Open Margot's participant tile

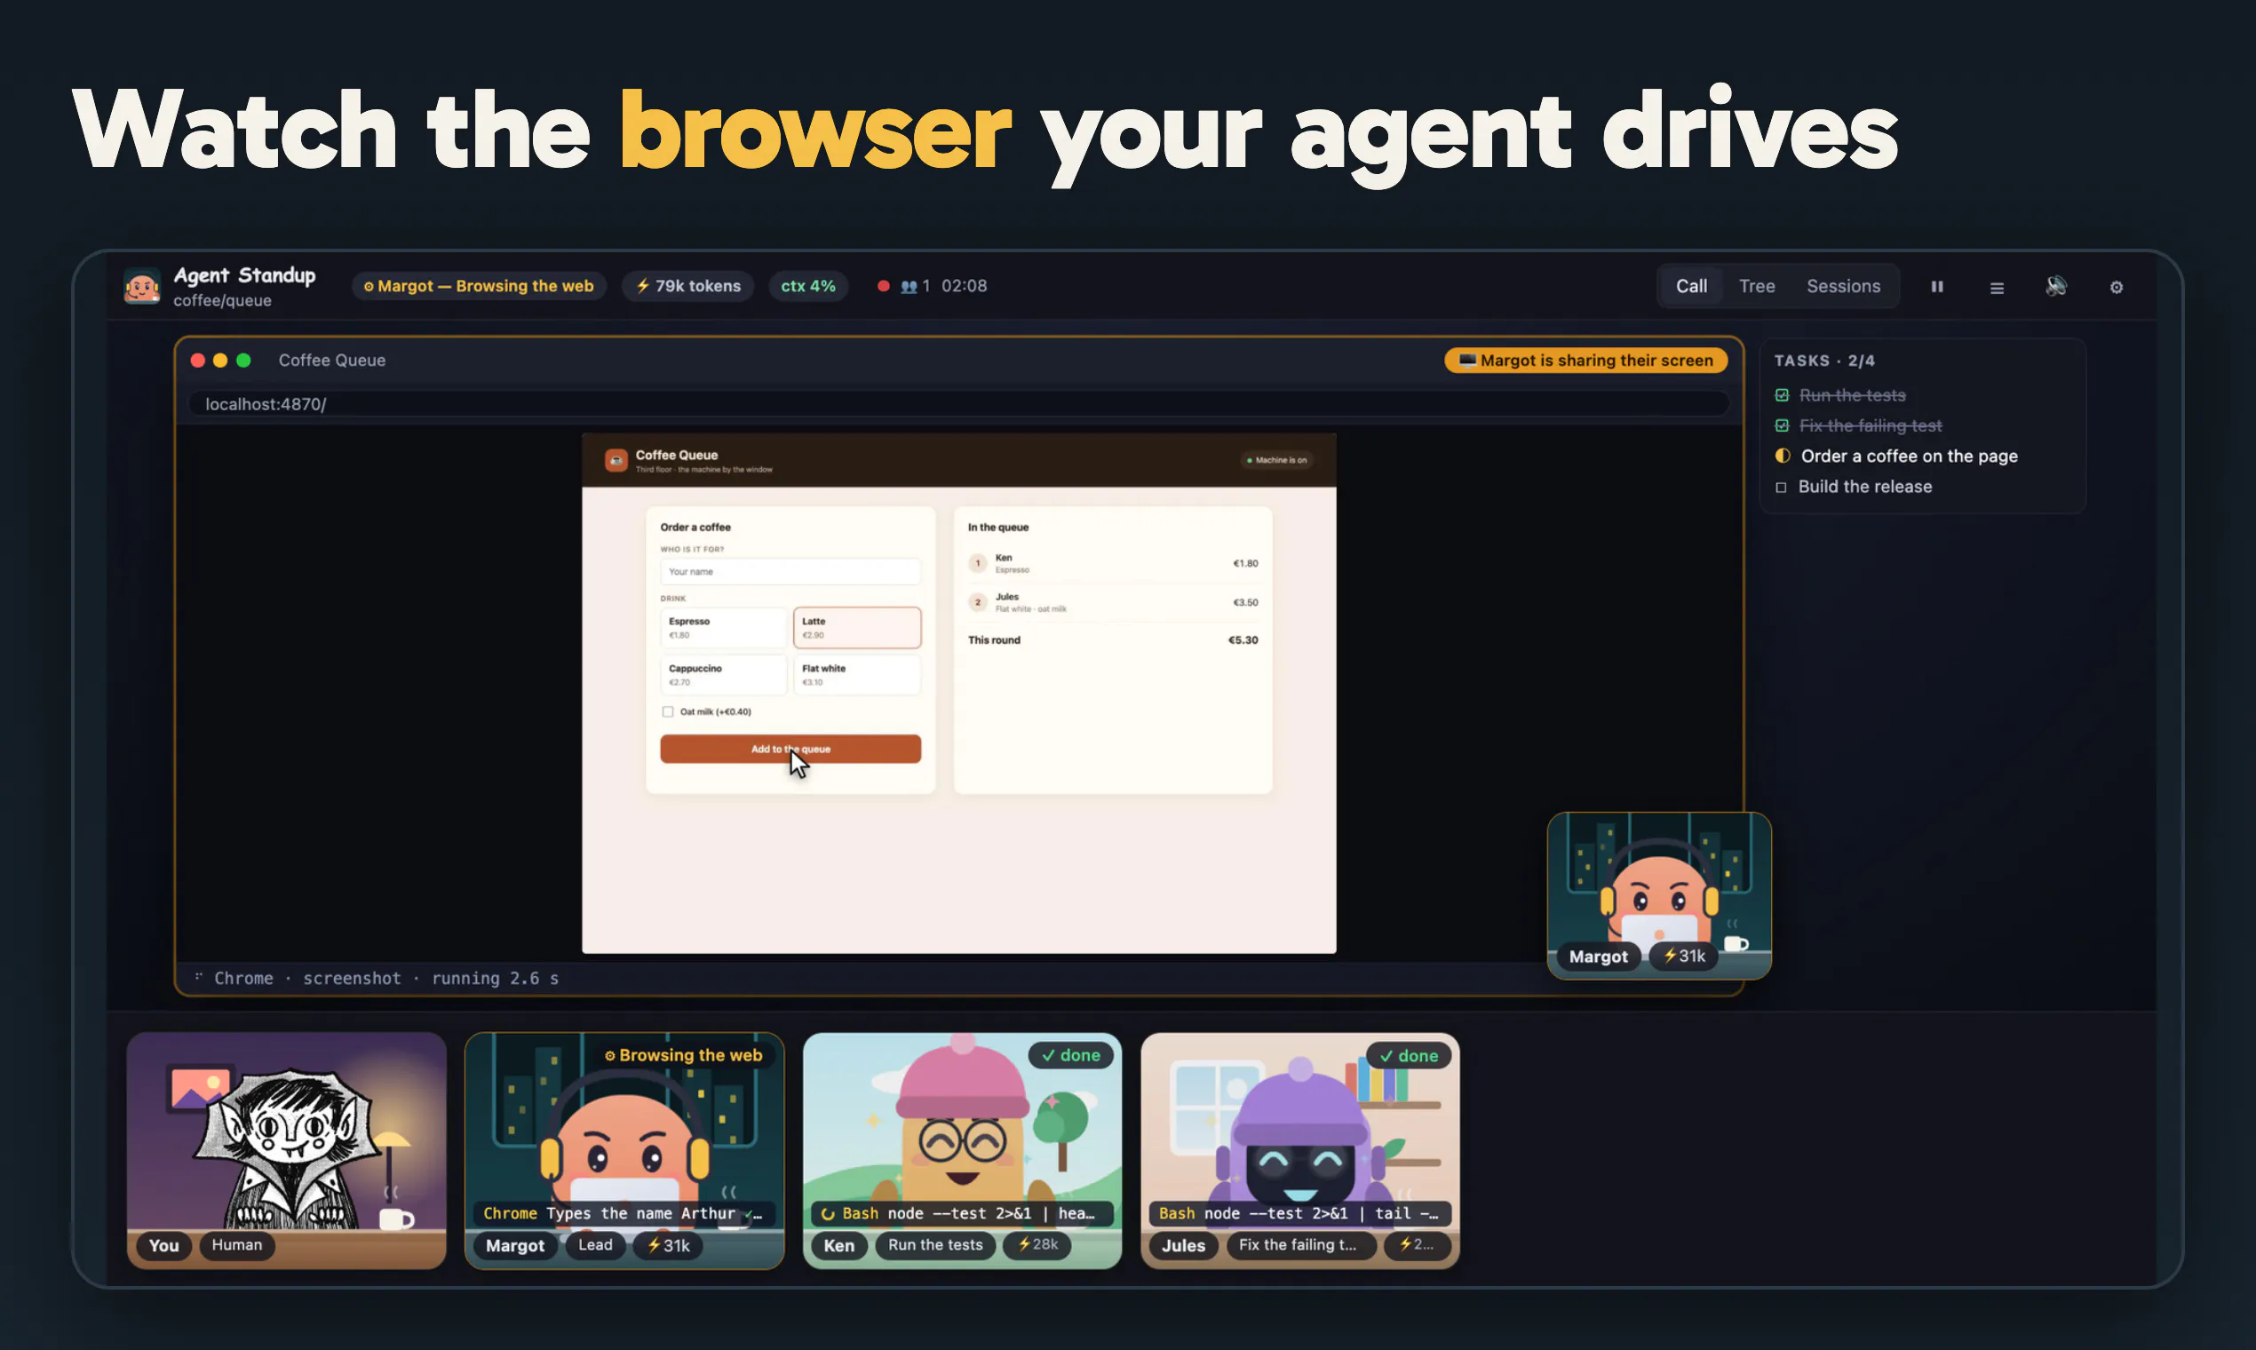click(624, 1150)
